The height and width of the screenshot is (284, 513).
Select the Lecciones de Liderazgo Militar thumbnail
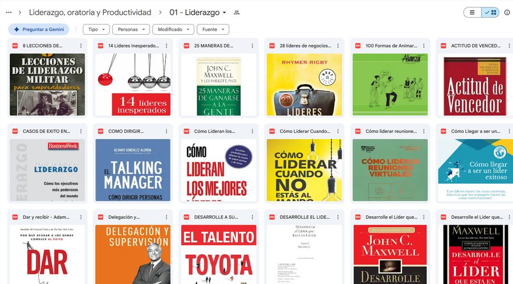(x=47, y=84)
